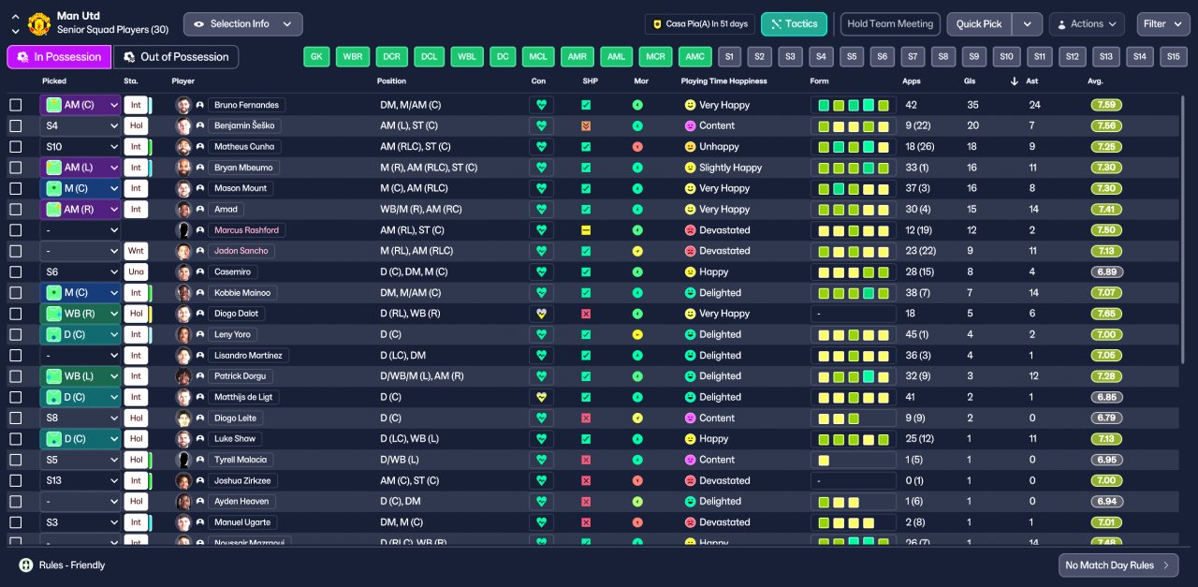Image resolution: width=1198 pixels, height=587 pixels.
Task: Open the Casa Pia (A) in 51 days fixture
Action: 700,23
